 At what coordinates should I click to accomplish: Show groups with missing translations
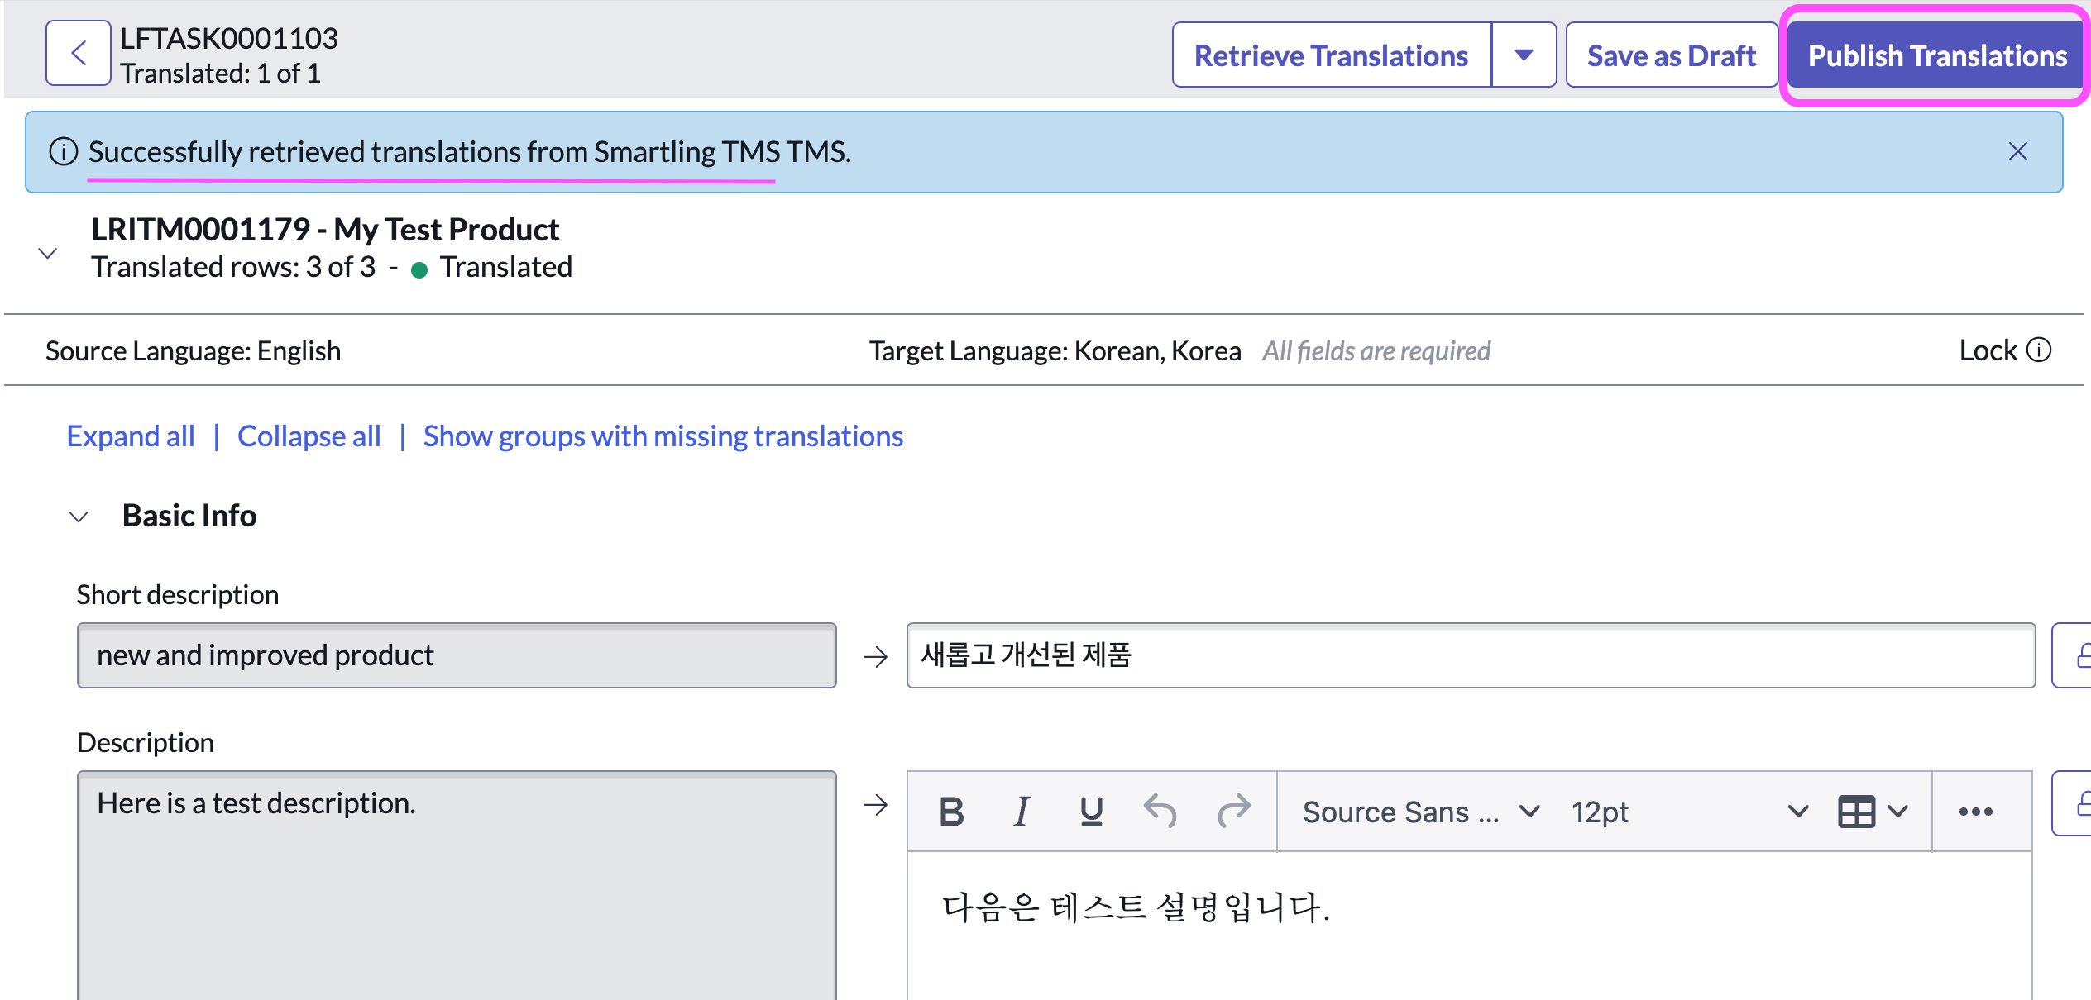pyautogui.click(x=663, y=436)
